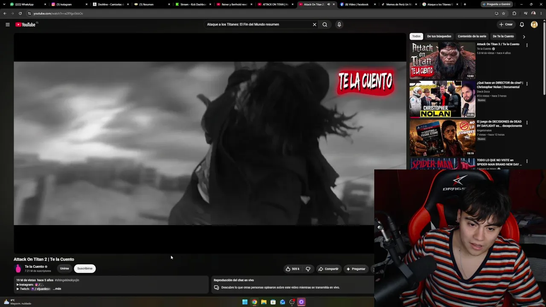
Task: Click the browser address bar URL
Action: coord(58,13)
